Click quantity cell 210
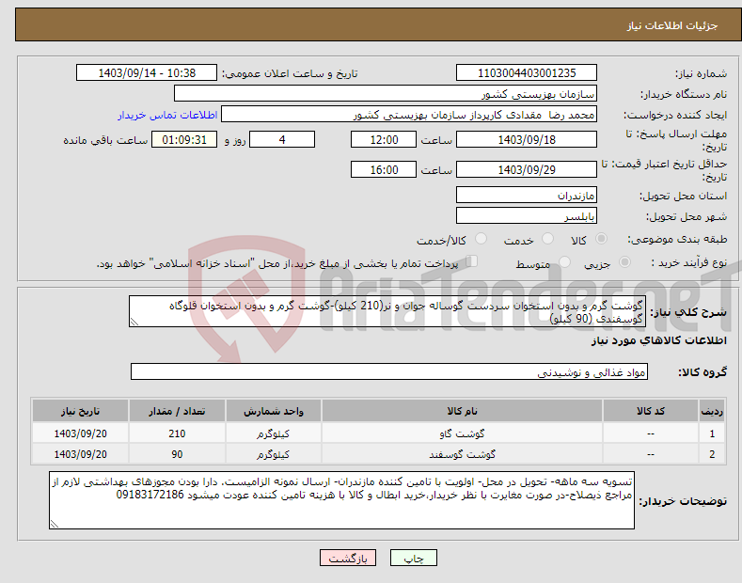This screenshot has height=583, width=742. [177, 433]
